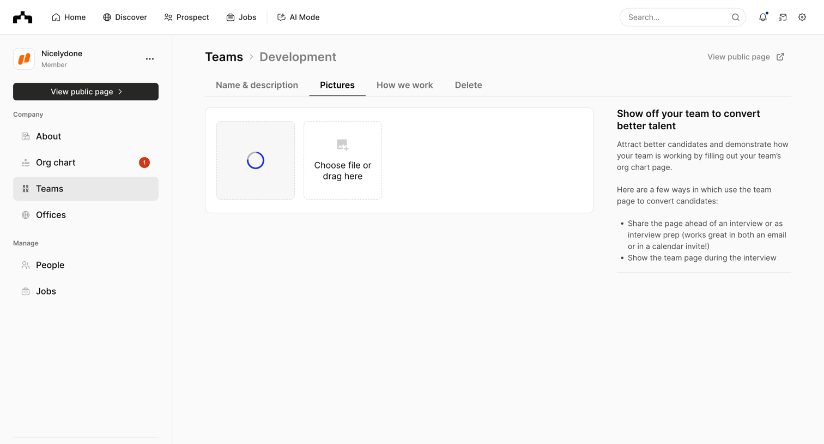
Task: Open the How we work tab
Action: (404, 85)
